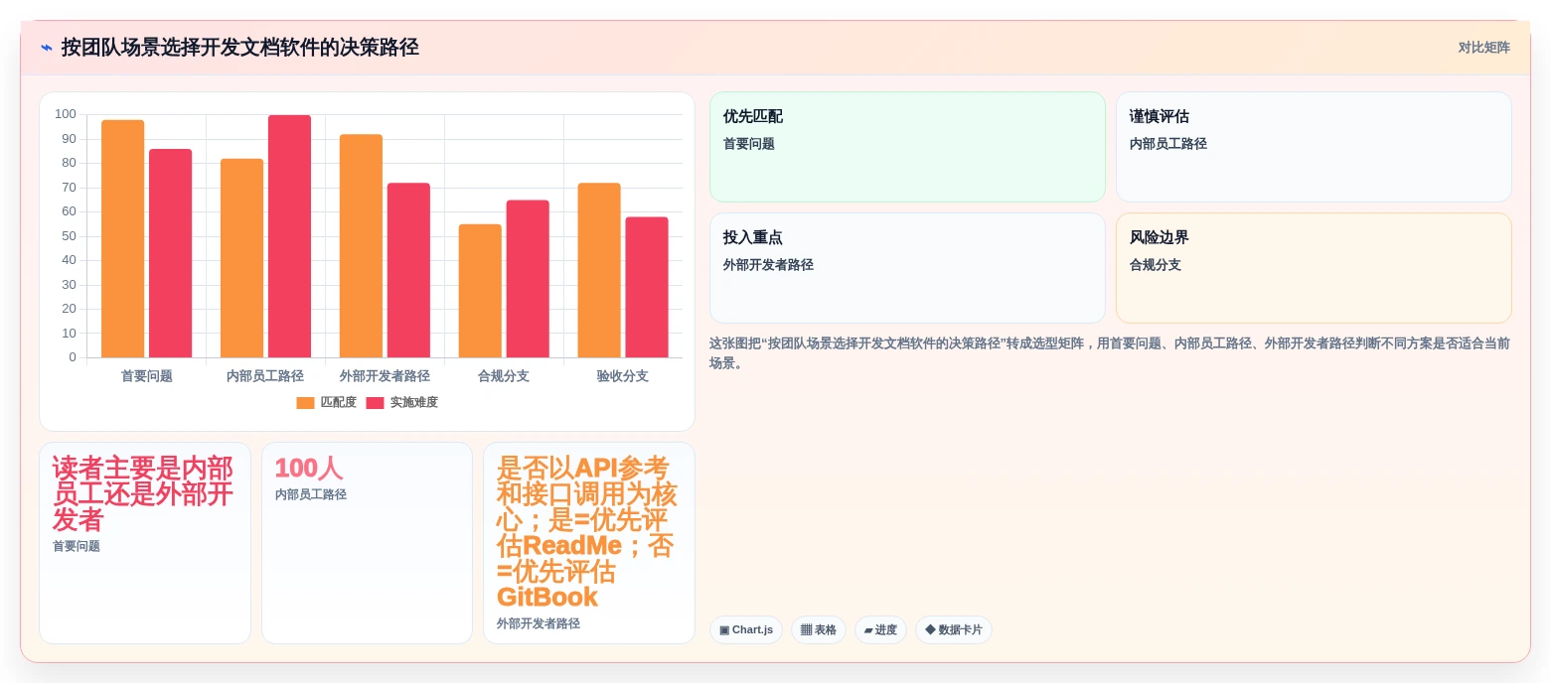Click 外部开发者路径 under the 投入重点 card

[768, 265]
